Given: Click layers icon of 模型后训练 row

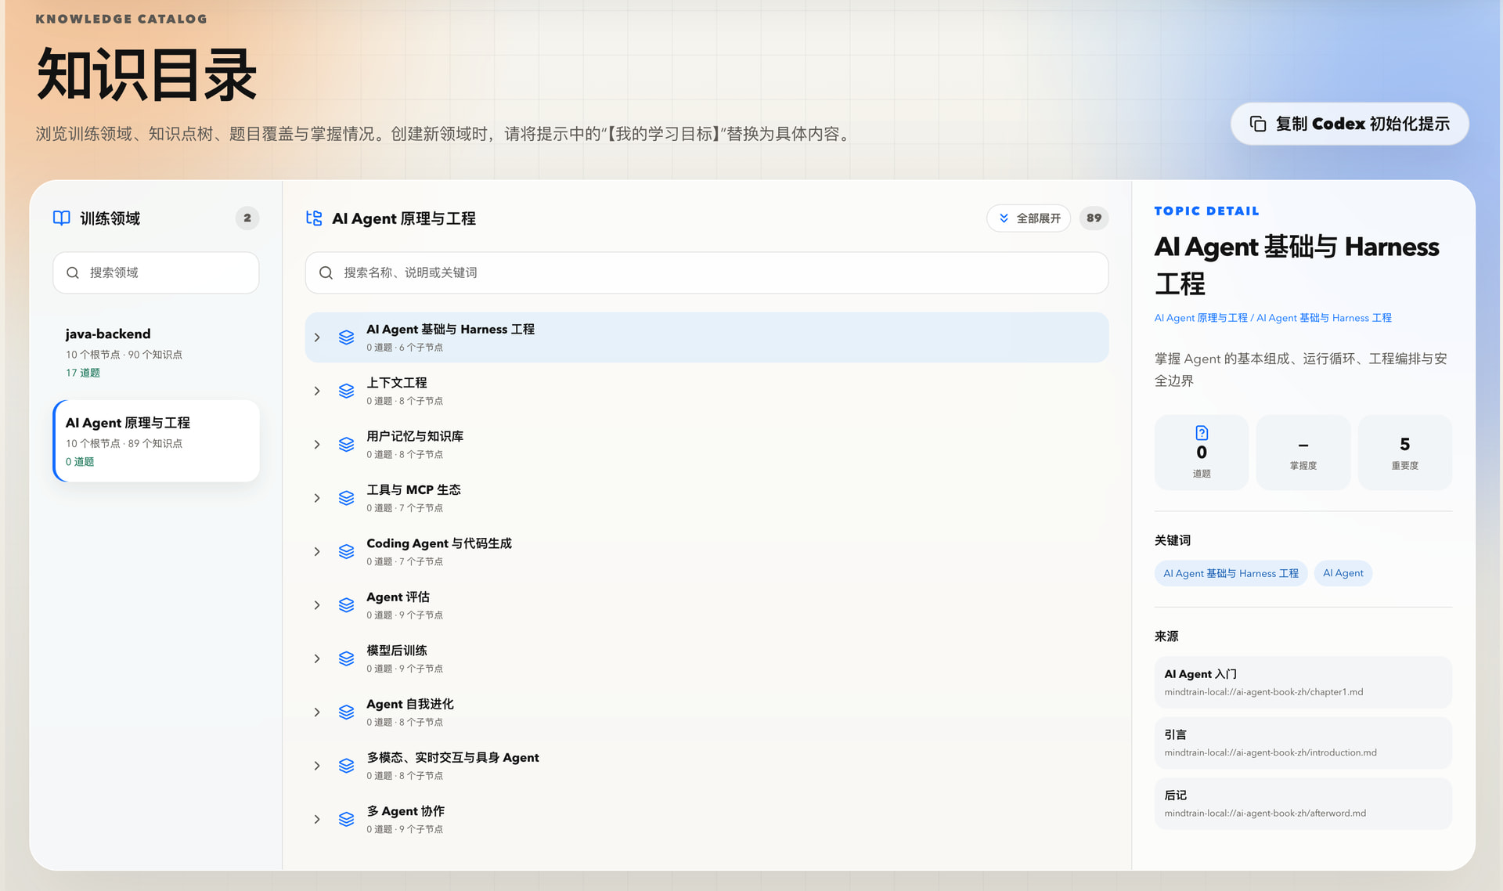Looking at the screenshot, I should 346,658.
